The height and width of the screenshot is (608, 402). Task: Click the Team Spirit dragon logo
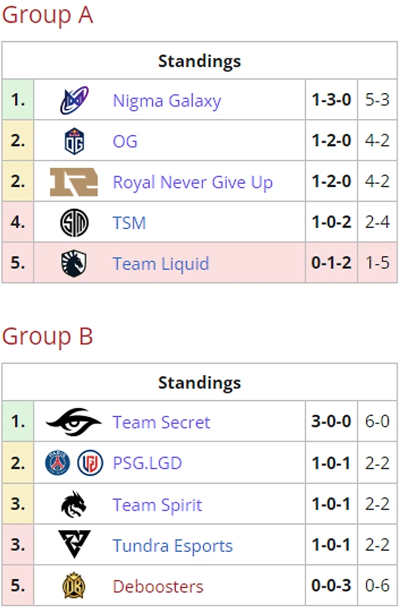(x=74, y=504)
